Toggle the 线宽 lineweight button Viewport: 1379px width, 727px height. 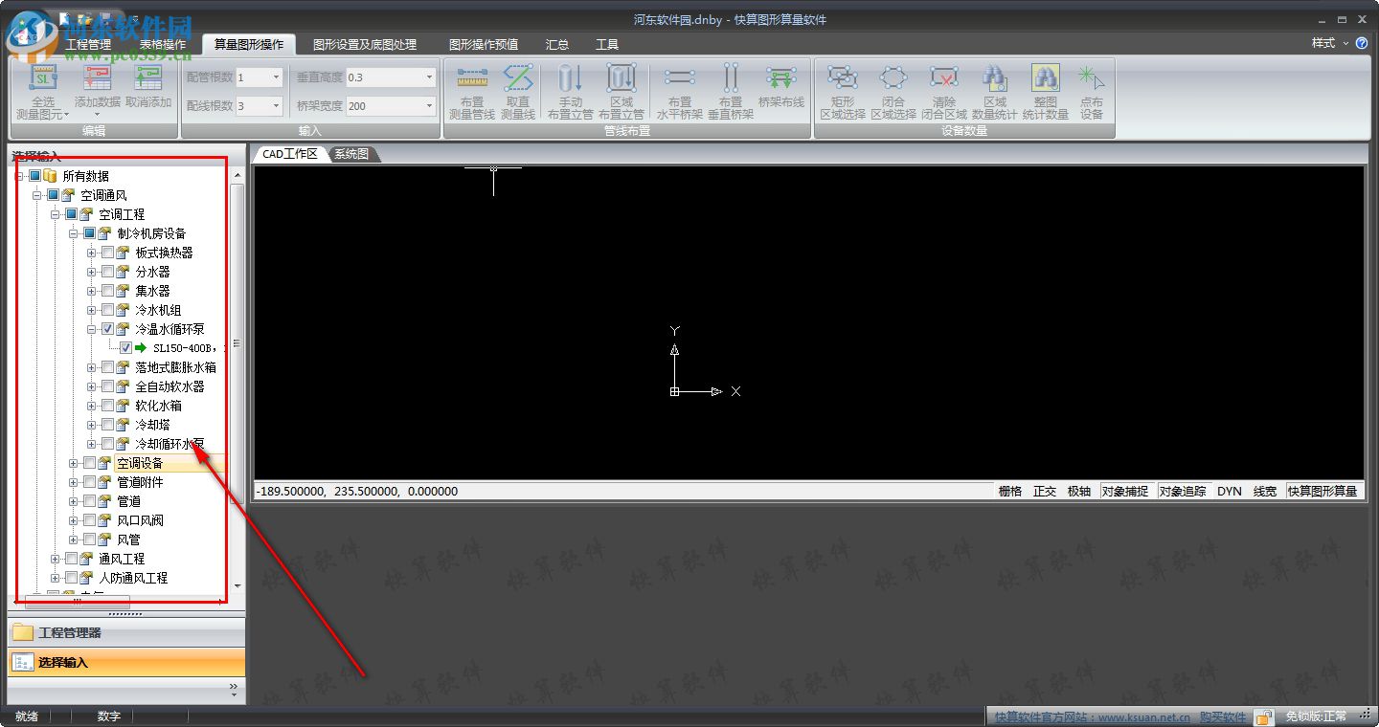tap(1265, 491)
